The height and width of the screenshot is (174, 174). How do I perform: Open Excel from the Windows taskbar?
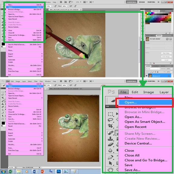coord(11,172)
